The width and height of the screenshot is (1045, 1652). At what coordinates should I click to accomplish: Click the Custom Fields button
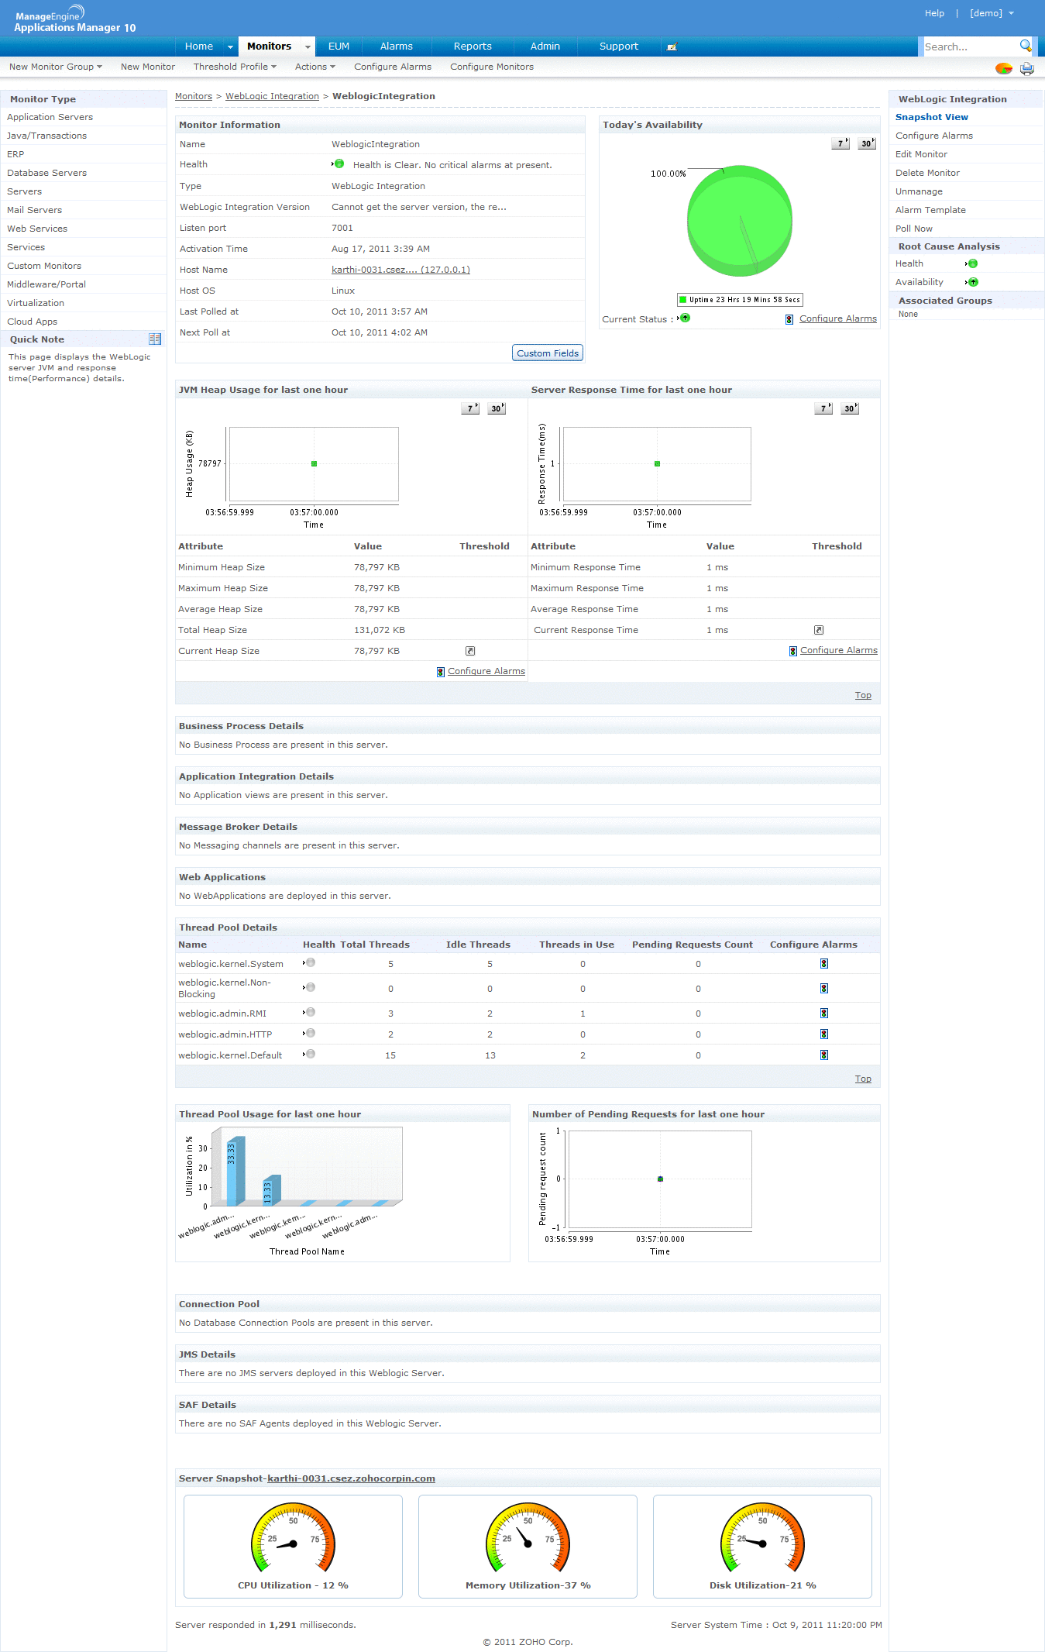pos(548,353)
